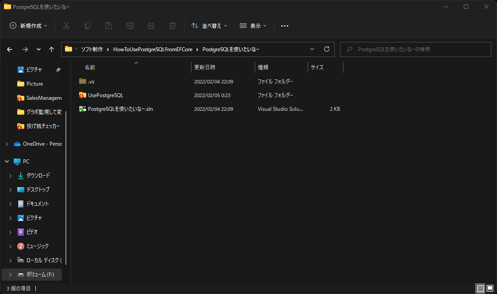
Task: Click breadcrumb chevron after ソフト制作
Action: click(108, 49)
